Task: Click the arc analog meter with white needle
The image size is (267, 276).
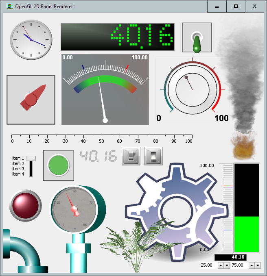Action: pyautogui.click(x=105, y=89)
